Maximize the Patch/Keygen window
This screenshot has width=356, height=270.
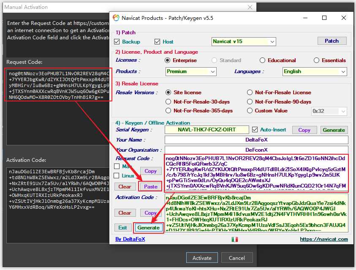click(x=324, y=18)
